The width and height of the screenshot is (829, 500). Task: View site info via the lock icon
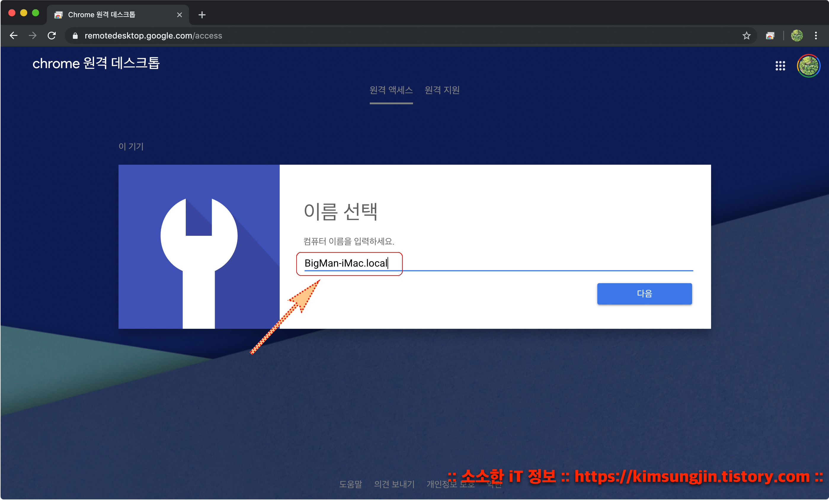75,36
